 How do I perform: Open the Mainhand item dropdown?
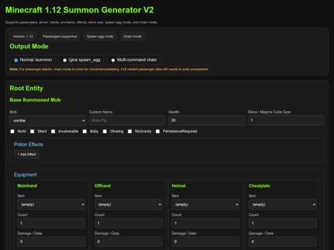(51, 204)
